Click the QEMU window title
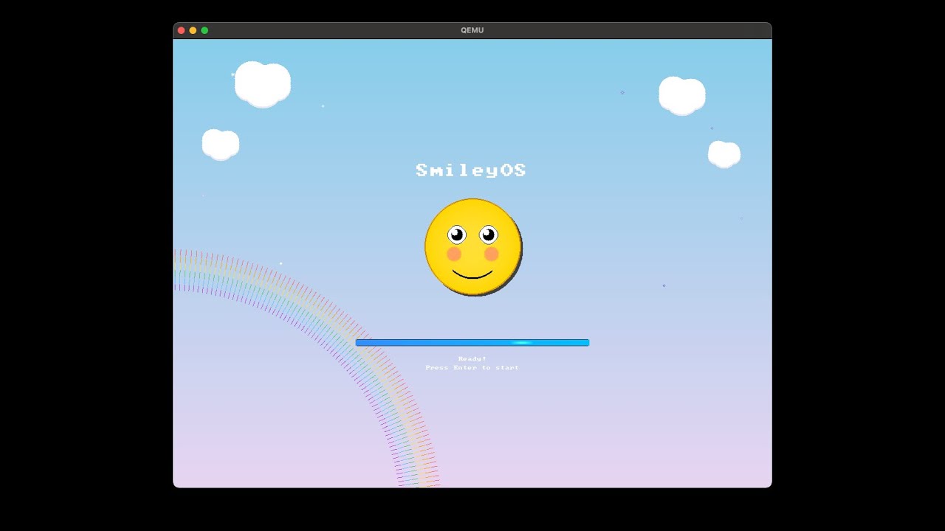945x531 pixels. tap(472, 30)
